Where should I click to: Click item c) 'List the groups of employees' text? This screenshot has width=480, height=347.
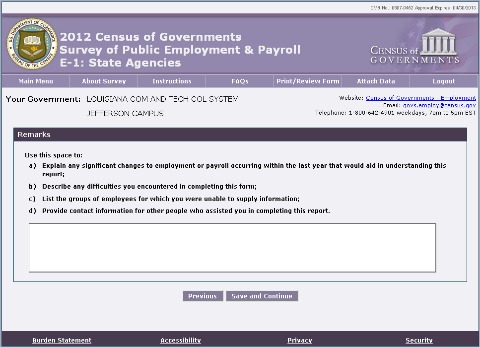pos(171,199)
